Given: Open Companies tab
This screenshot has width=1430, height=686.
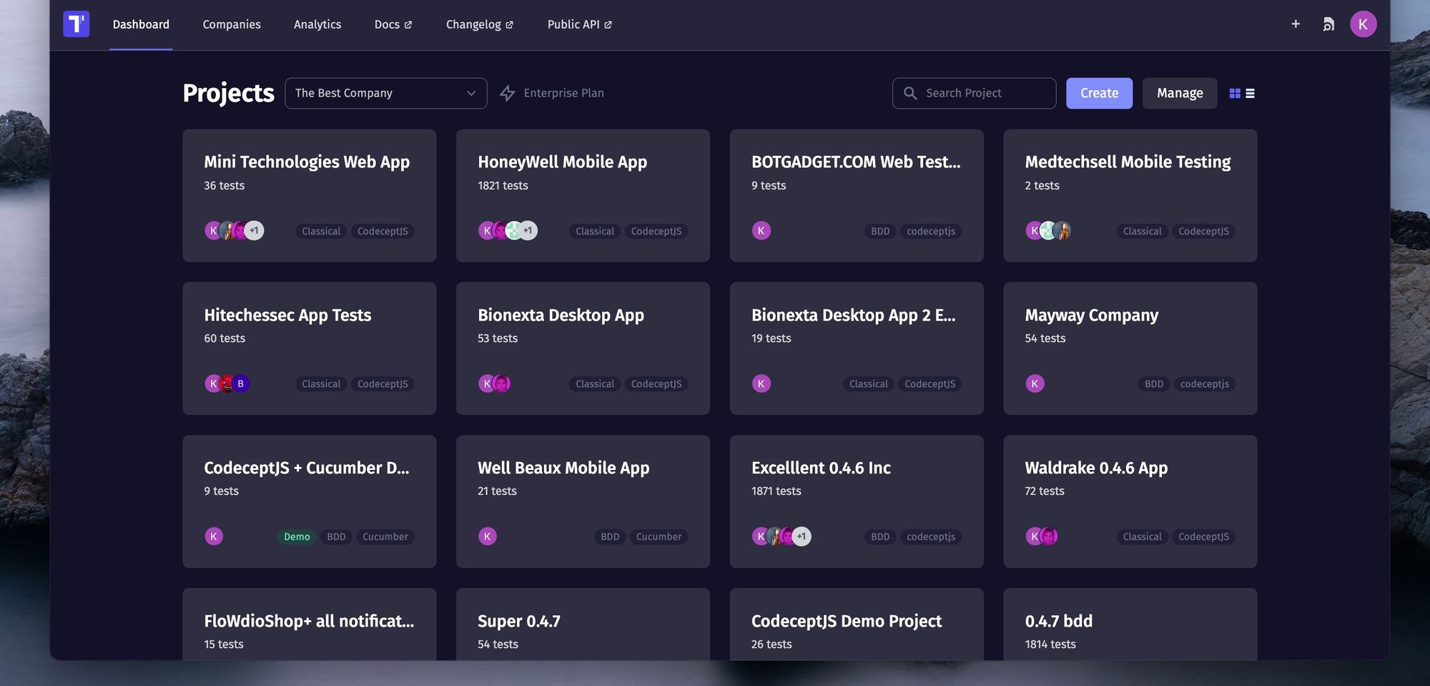Looking at the screenshot, I should click(x=232, y=24).
